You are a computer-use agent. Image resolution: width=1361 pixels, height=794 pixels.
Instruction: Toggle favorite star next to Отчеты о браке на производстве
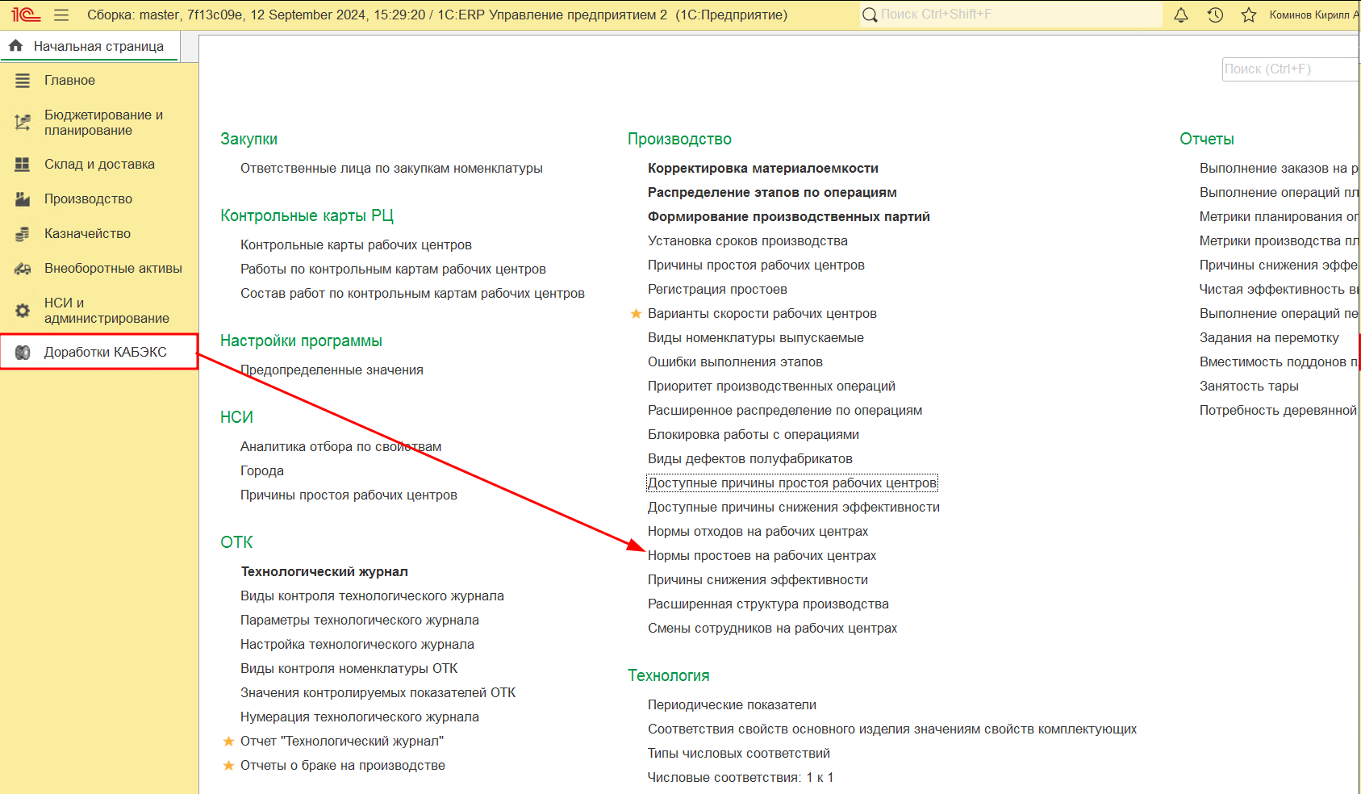[228, 765]
